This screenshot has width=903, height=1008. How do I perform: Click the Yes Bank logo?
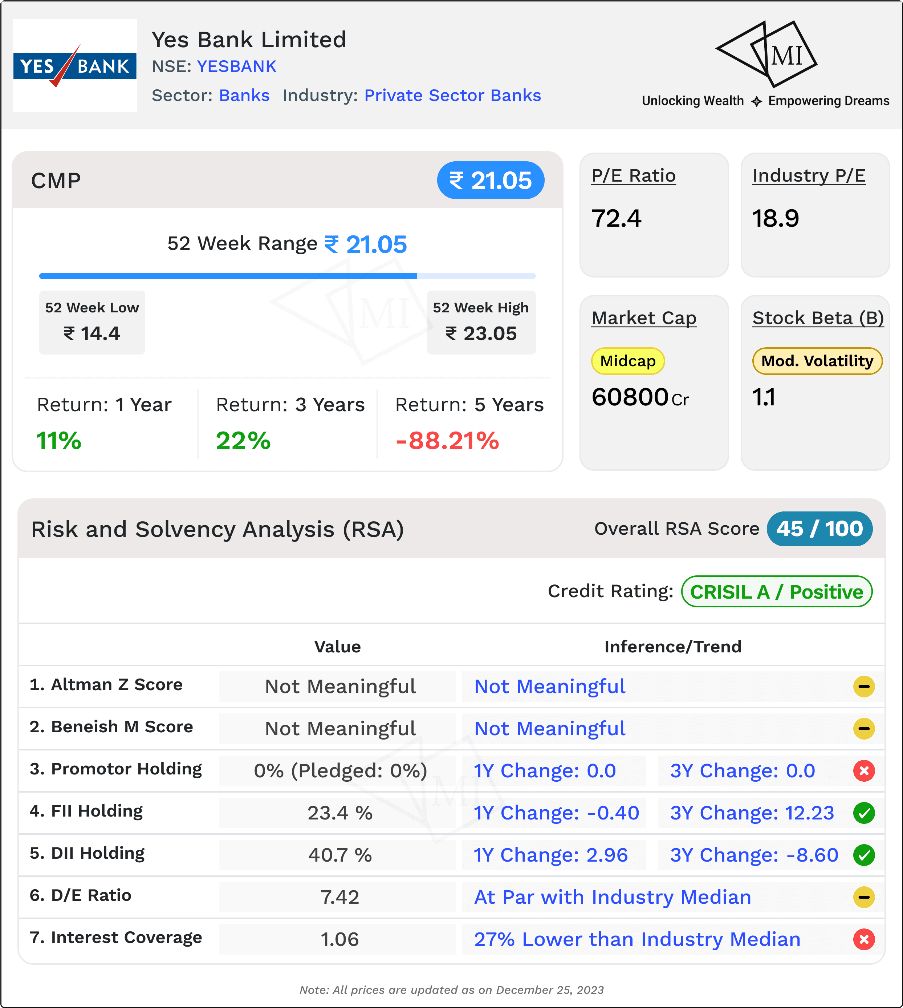(x=75, y=65)
